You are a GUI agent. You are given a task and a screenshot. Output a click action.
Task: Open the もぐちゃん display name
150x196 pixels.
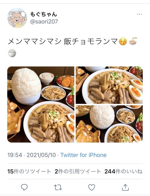pos(44,14)
